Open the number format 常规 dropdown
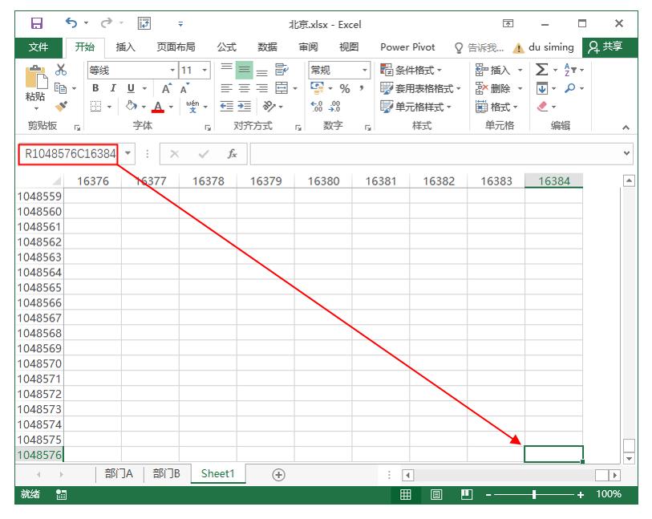 [365, 71]
